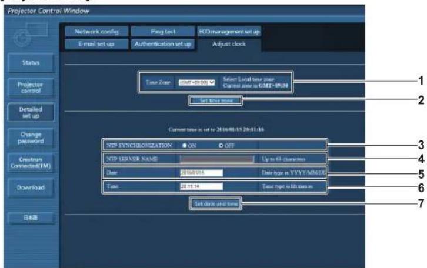Expand the Time Zone dropdown
427x268 pixels.
click(x=196, y=82)
